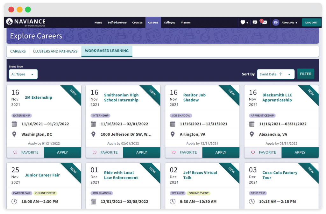Click the Log Out button

(311, 23)
